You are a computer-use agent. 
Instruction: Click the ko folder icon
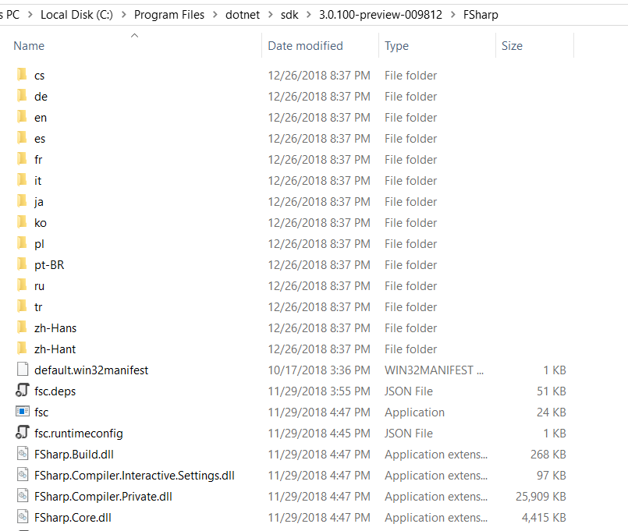point(23,222)
